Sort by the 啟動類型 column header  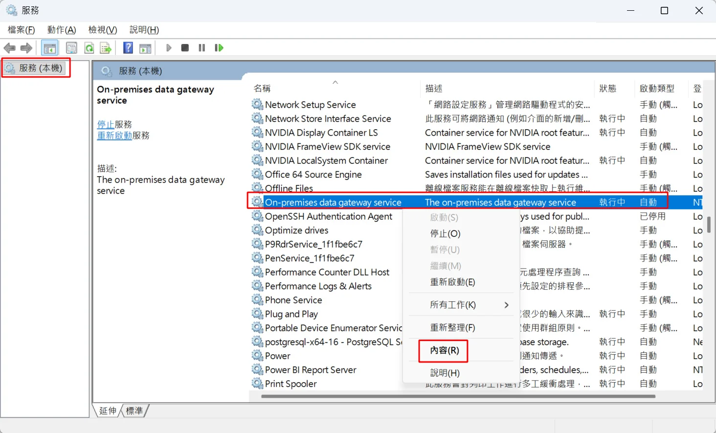click(x=662, y=88)
